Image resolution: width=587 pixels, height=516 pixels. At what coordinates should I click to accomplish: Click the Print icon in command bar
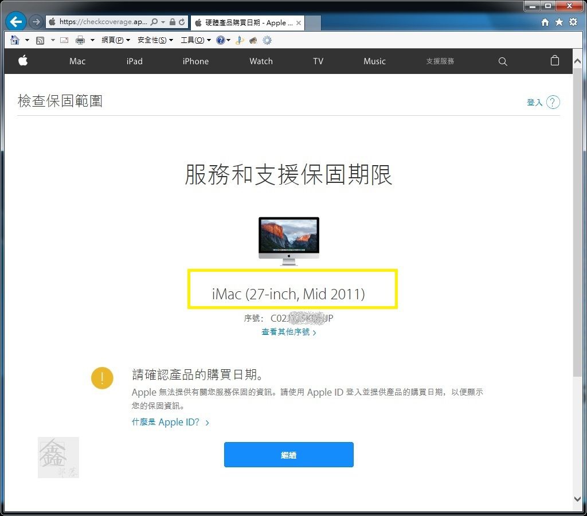pos(80,40)
